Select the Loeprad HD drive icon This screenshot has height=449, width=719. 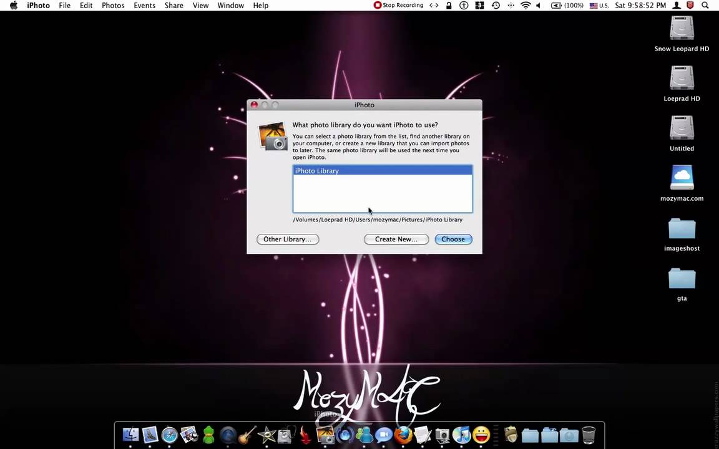coord(682,78)
